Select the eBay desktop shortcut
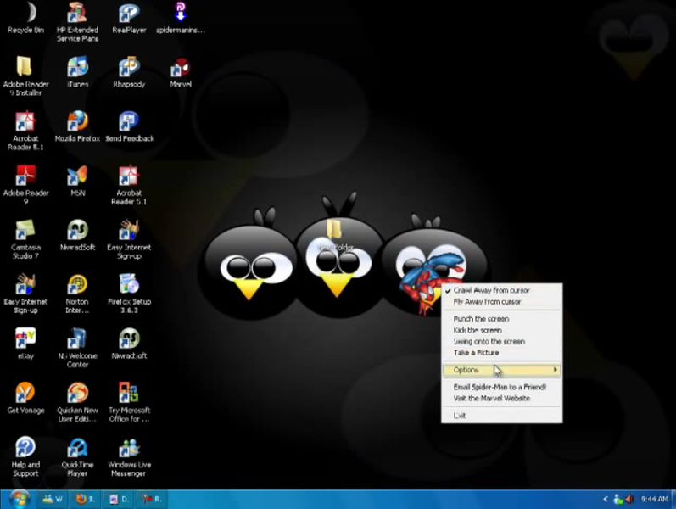 coord(25,344)
